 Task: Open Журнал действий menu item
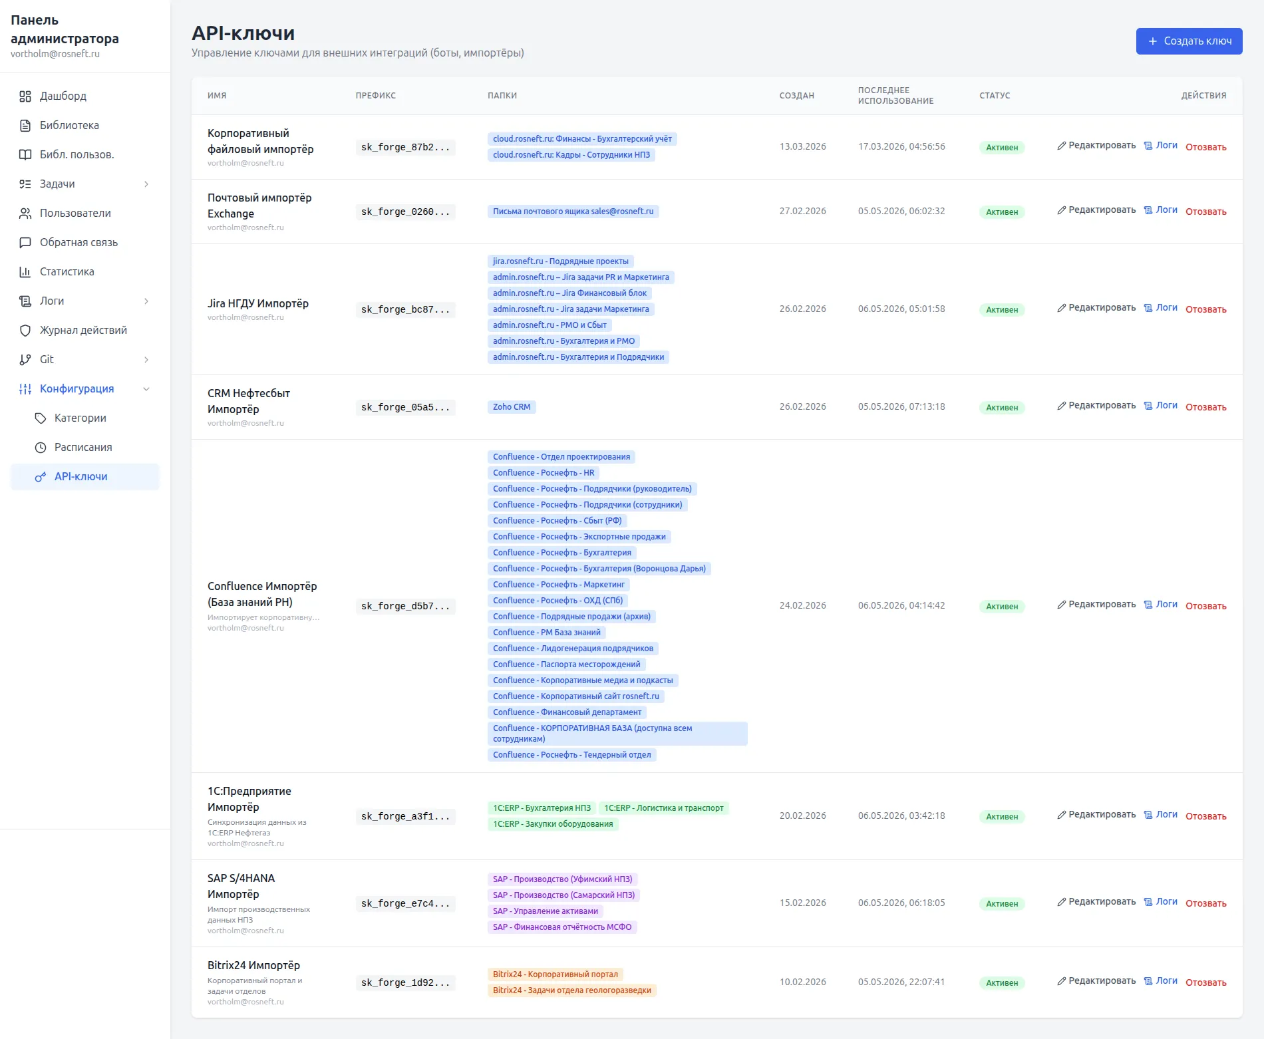[85, 331]
